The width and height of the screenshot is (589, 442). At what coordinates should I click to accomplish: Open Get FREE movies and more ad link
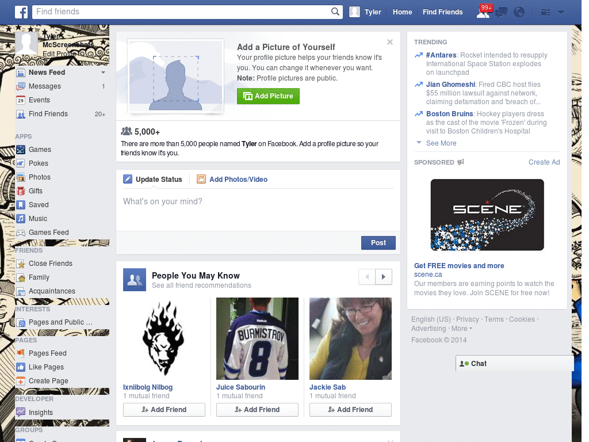pos(459,266)
